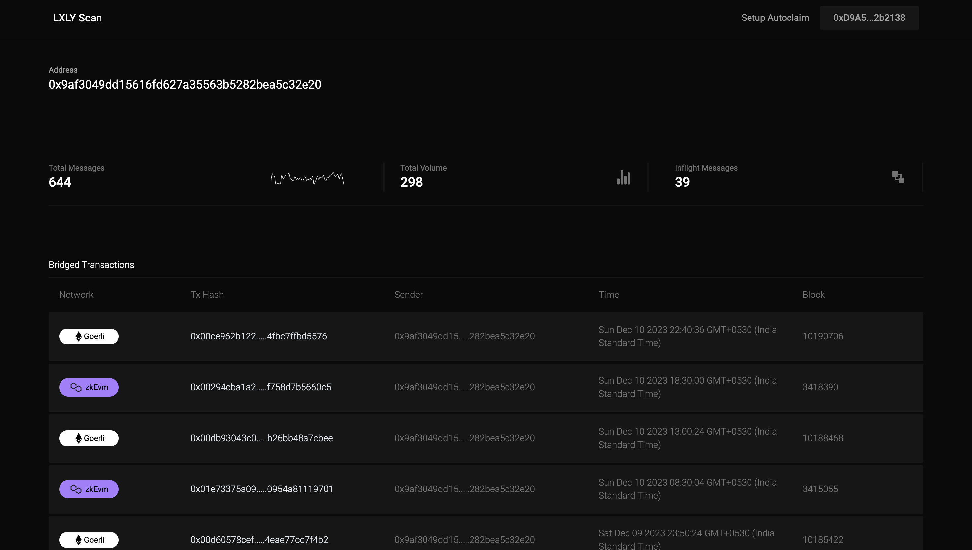This screenshot has height=550, width=972.
Task: Click the zkEvm badge for block 3418390
Action: [x=89, y=387]
